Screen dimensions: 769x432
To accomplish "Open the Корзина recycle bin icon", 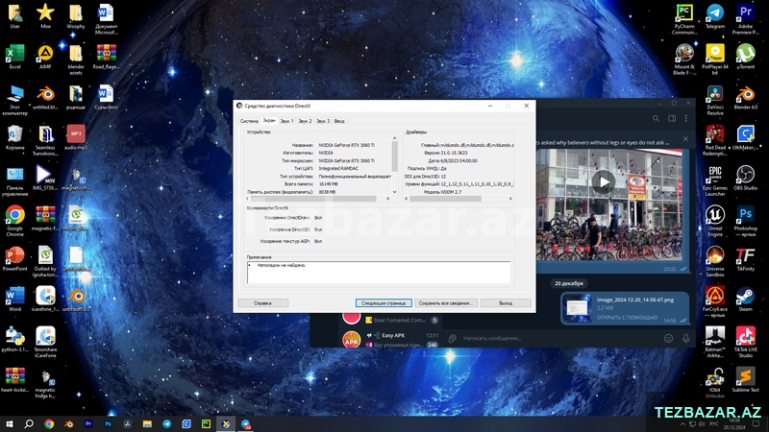I will coord(14,137).
